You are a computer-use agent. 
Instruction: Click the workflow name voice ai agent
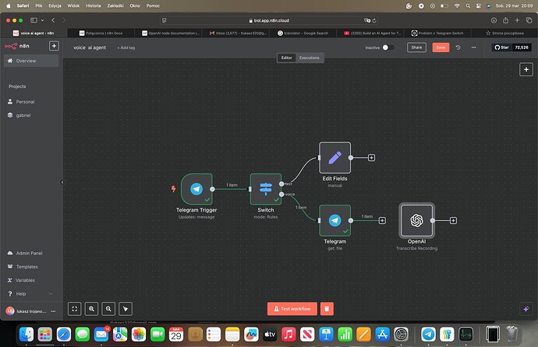pos(90,47)
